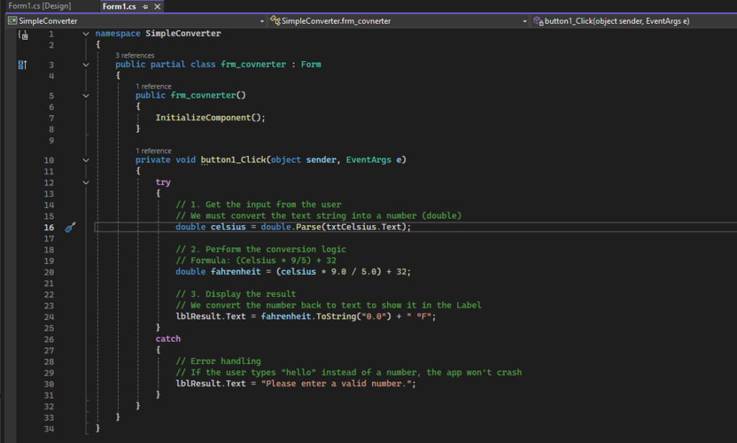This screenshot has height=443, width=737.
Task: Click the method icon beside button1_Click in navigation bar
Action: [538, 21]
